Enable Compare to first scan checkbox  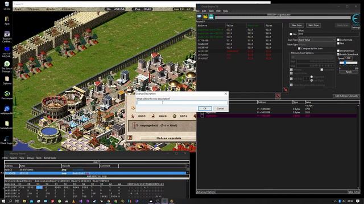coord(299,49)
